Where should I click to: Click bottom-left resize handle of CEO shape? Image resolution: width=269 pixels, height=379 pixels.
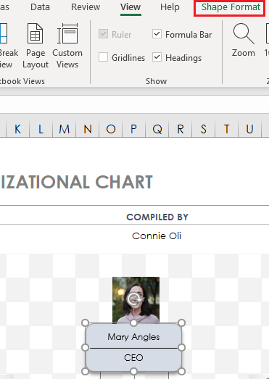(85, 371)
